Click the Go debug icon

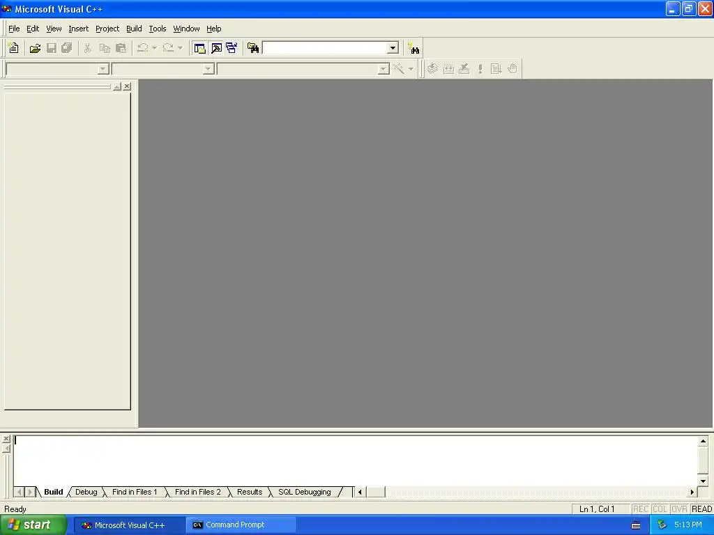coord(496,69)
